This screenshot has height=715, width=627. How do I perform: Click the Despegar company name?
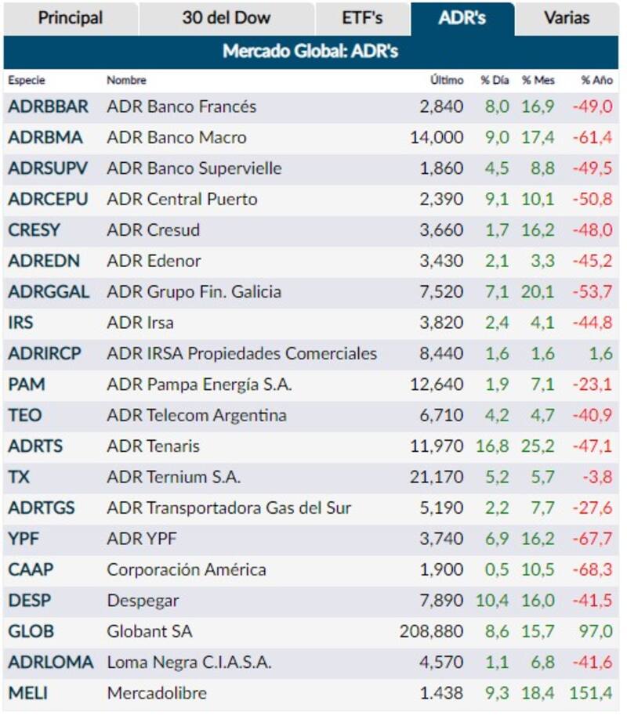(143, 601)
